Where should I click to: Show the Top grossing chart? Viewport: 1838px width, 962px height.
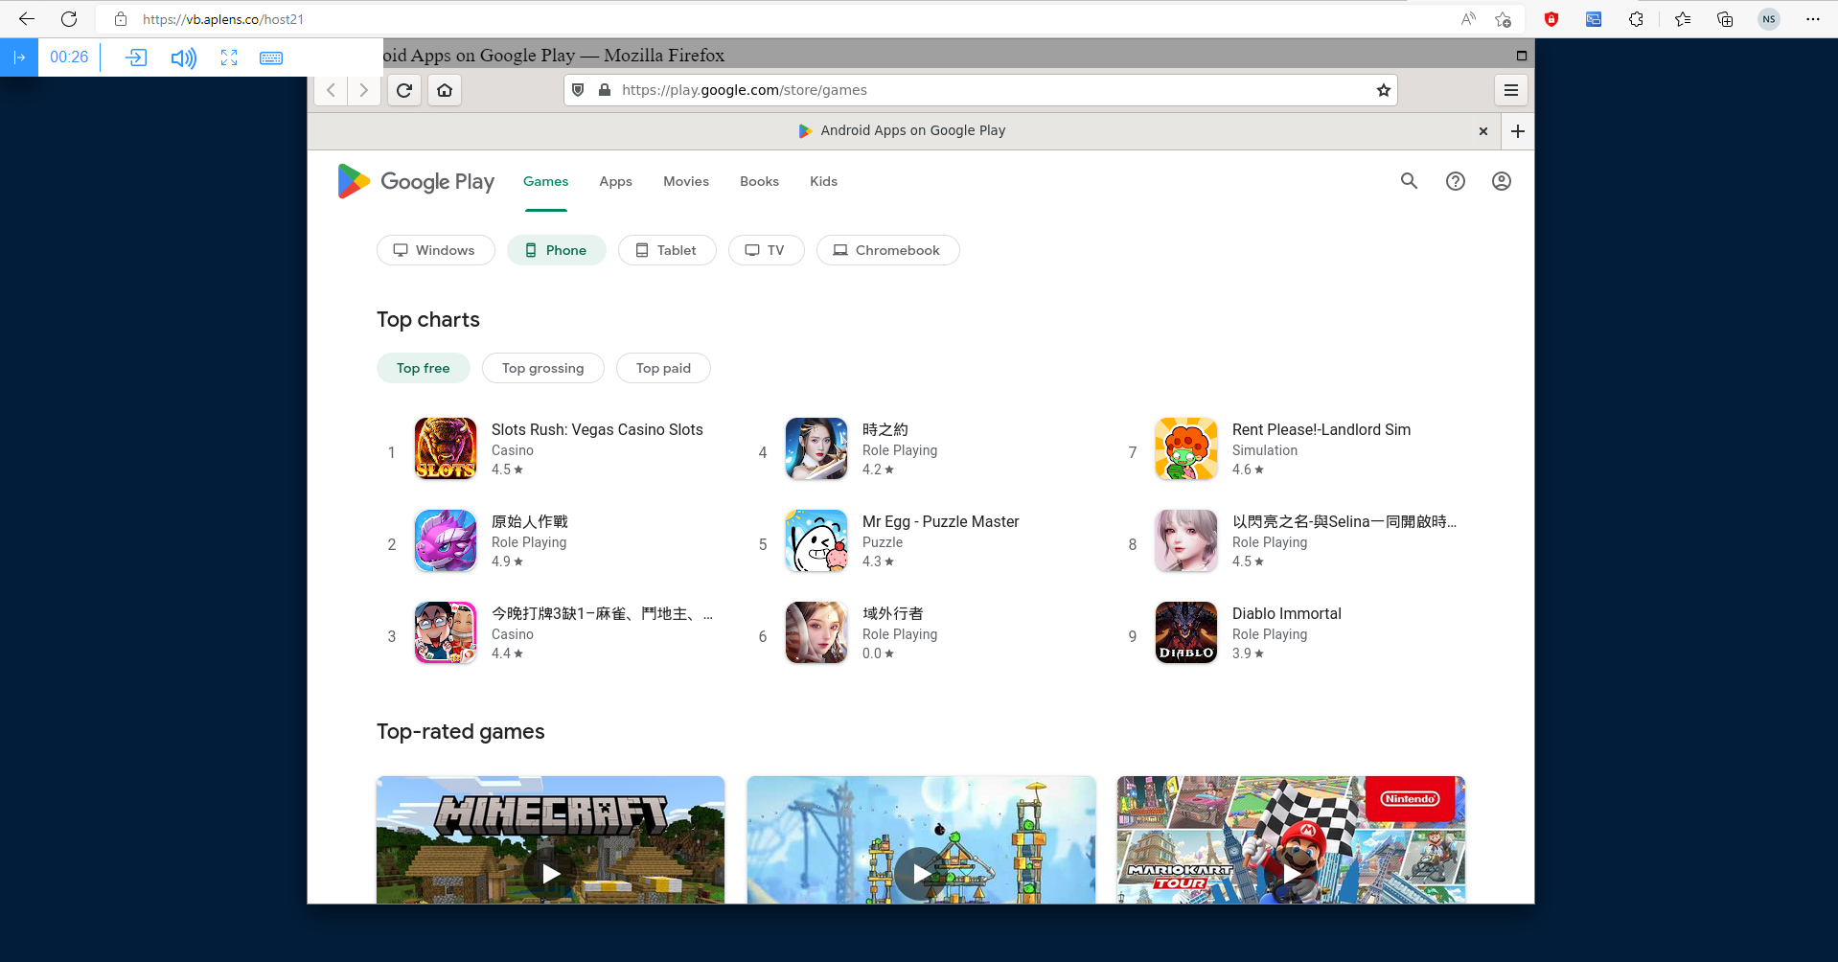[x=542, y=368]
